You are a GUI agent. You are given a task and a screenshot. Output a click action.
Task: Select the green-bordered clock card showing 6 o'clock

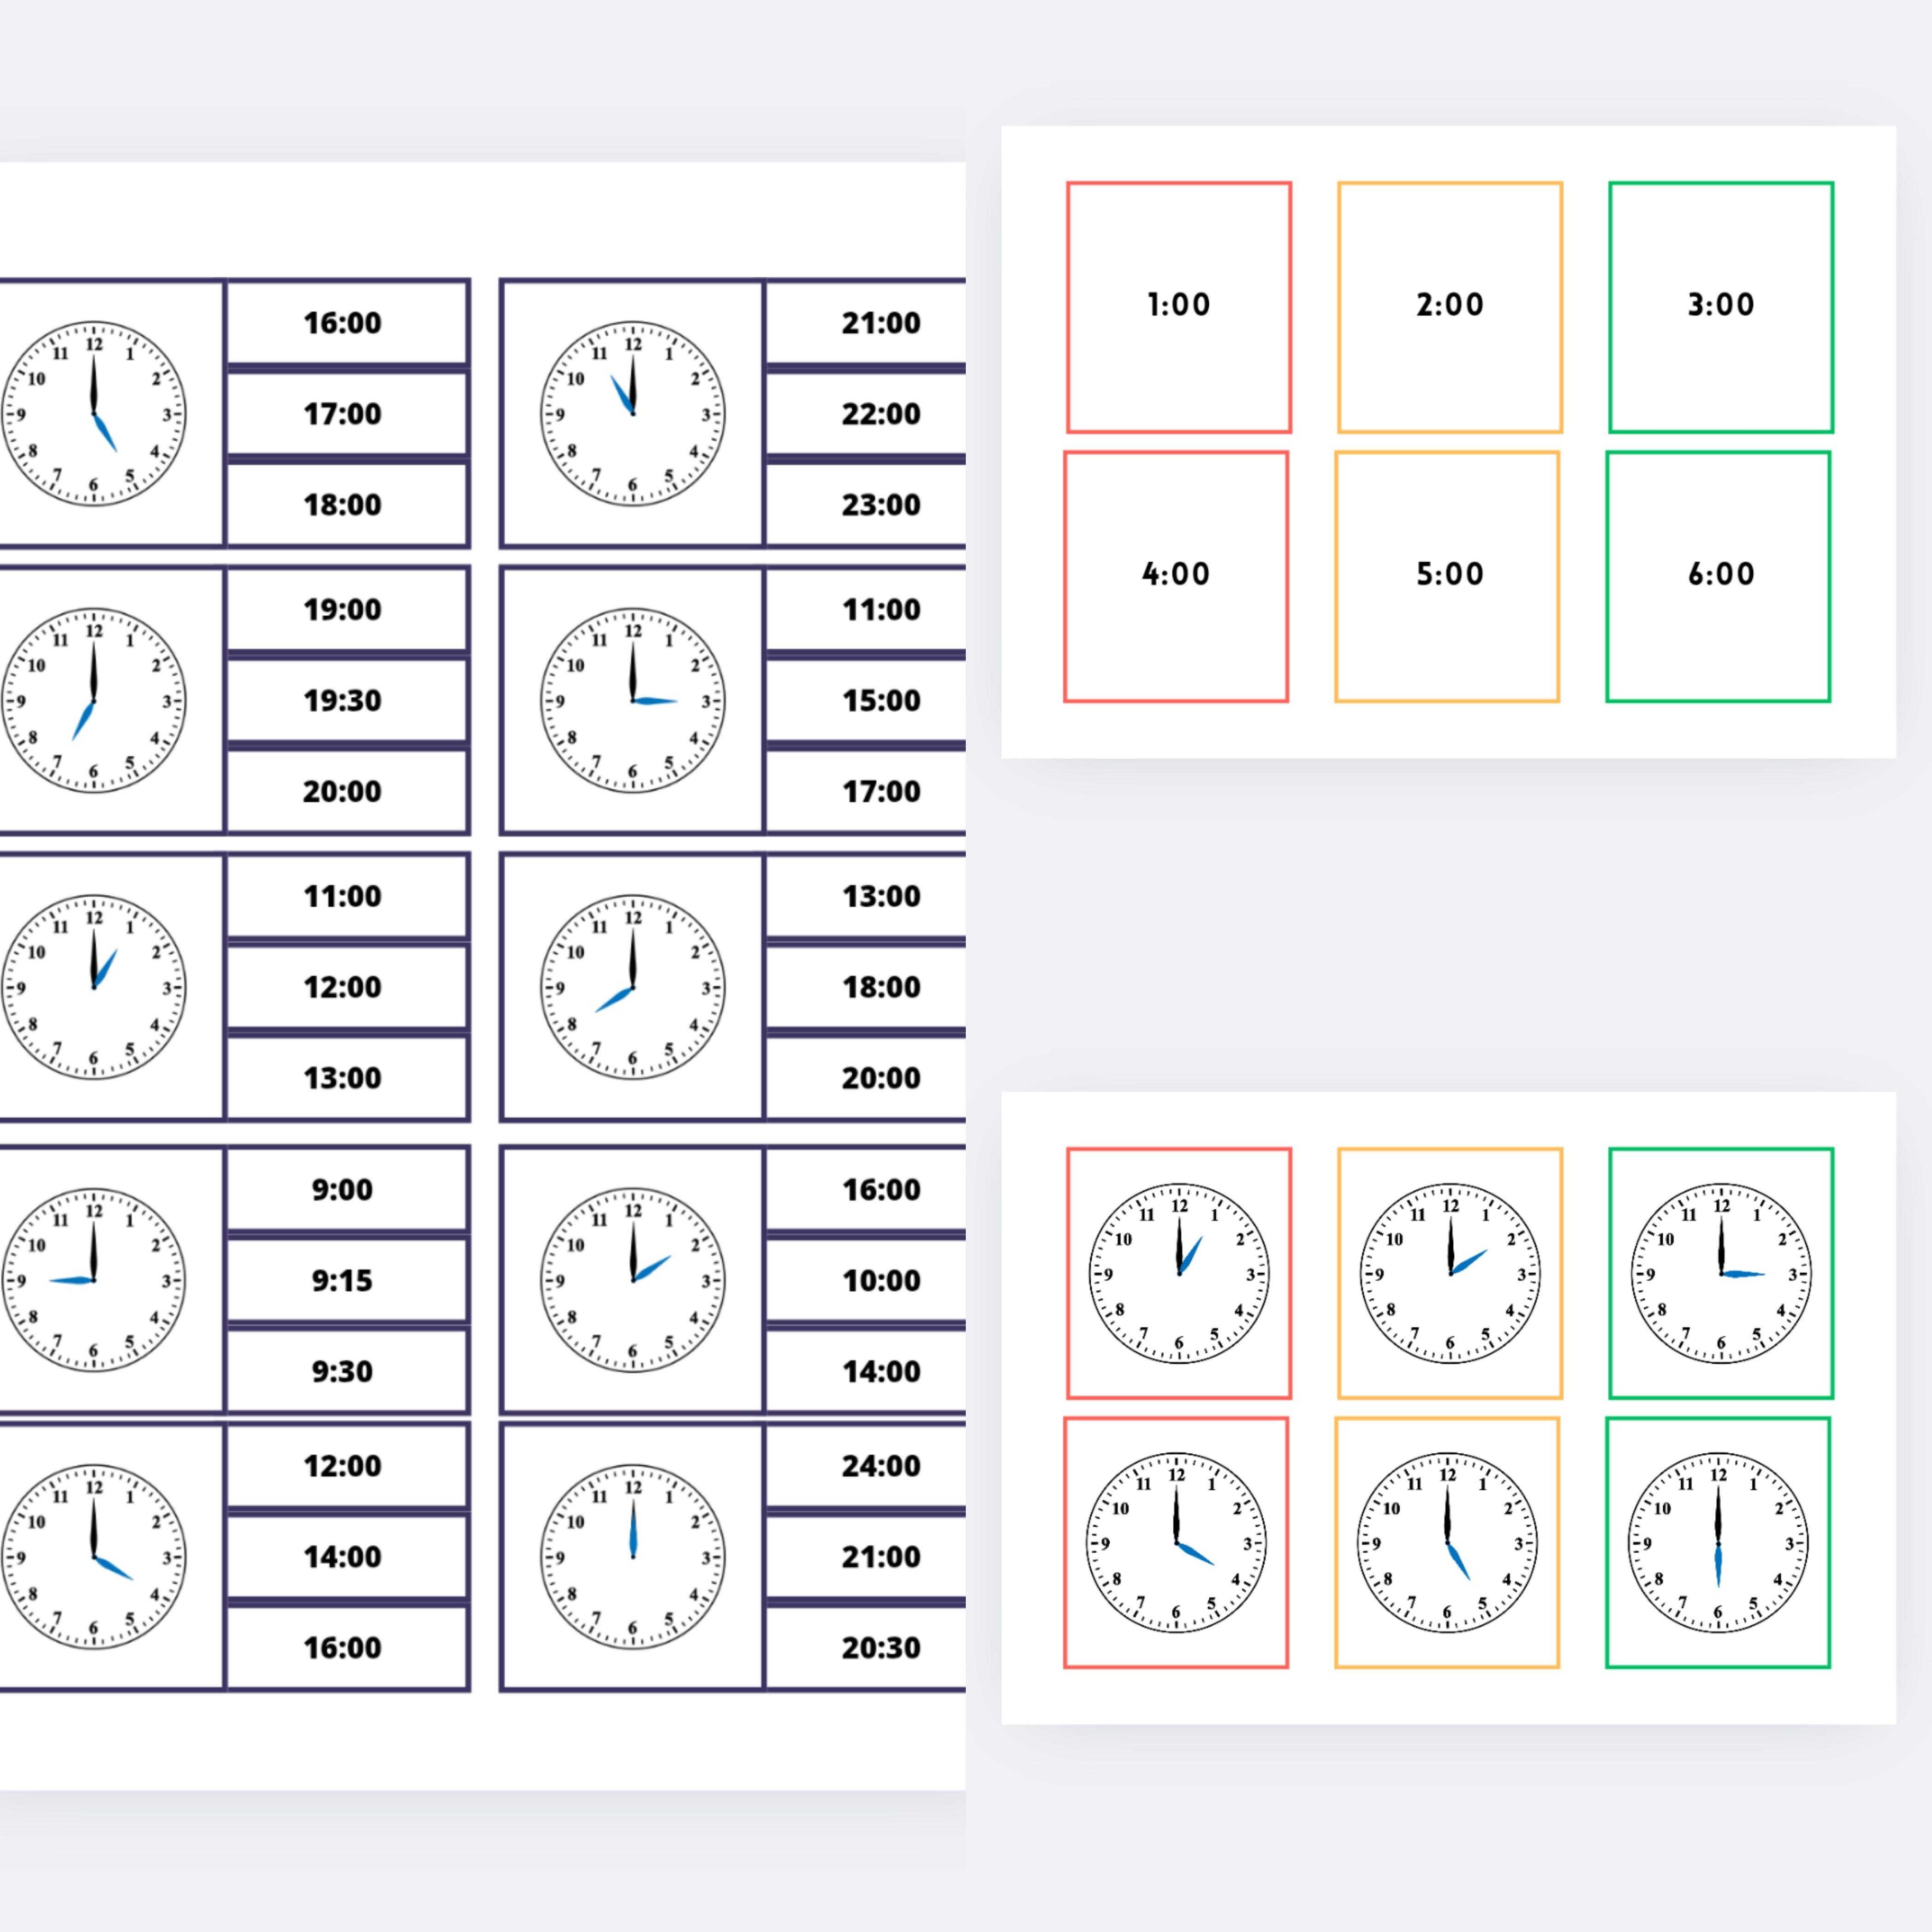(1717, 1542)
